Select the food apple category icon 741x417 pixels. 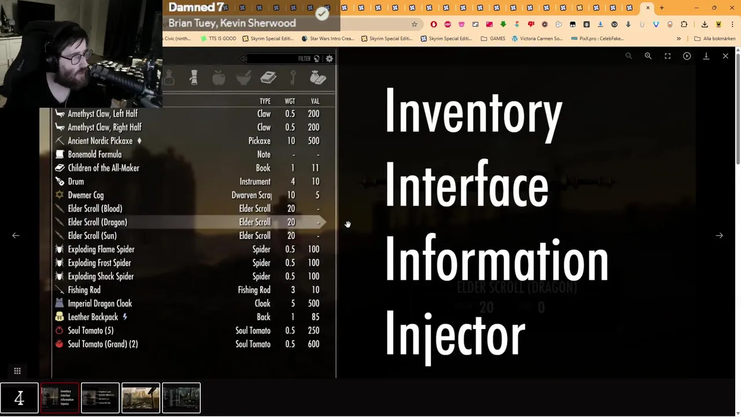pyautogui.click(x=218, y=78)
